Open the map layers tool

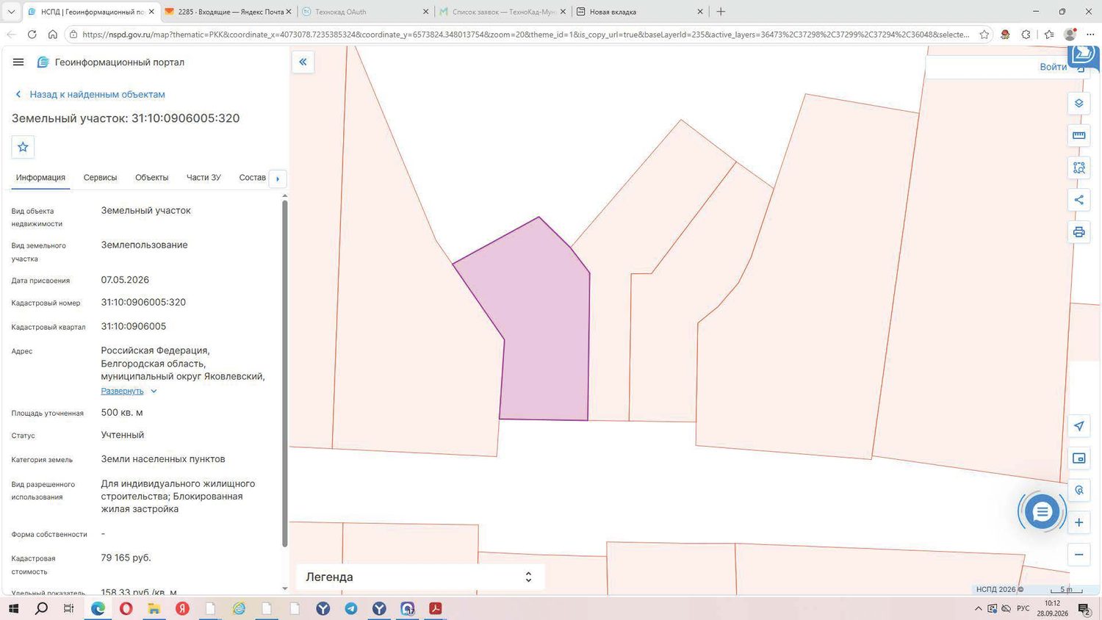point(1078,104)
